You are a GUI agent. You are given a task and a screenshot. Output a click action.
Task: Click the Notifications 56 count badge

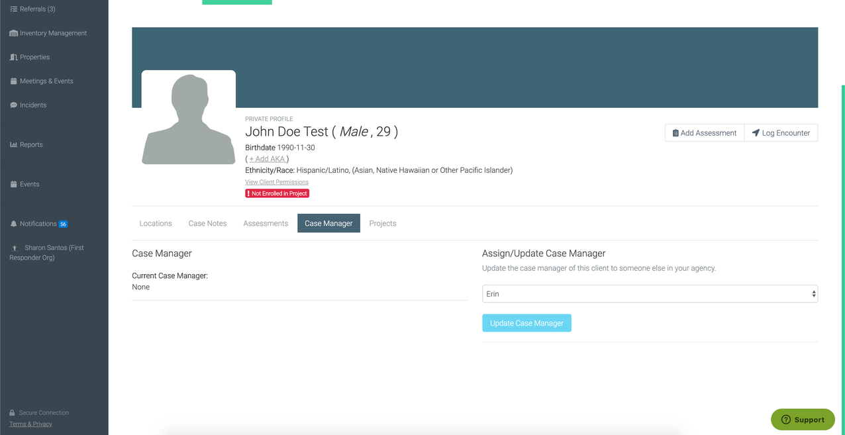(x=64, y=224)
